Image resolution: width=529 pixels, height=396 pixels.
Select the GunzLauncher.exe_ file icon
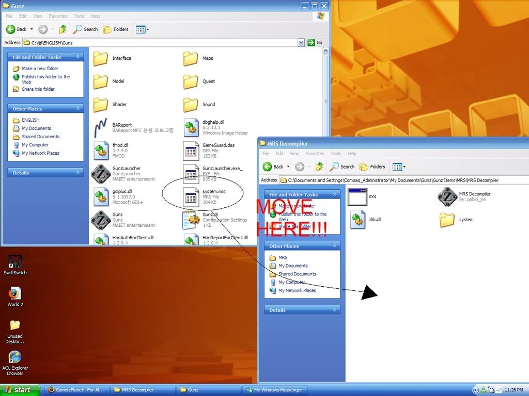click(191, 174)
